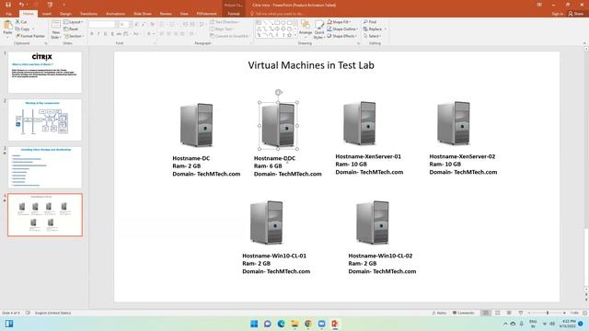Open Microsoft Edge from taskbar
This screenshot has width=589, height=331.
(281, 324)
